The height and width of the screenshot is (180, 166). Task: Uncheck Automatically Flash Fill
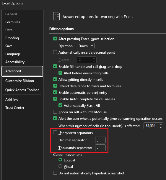tap(60, 105)
